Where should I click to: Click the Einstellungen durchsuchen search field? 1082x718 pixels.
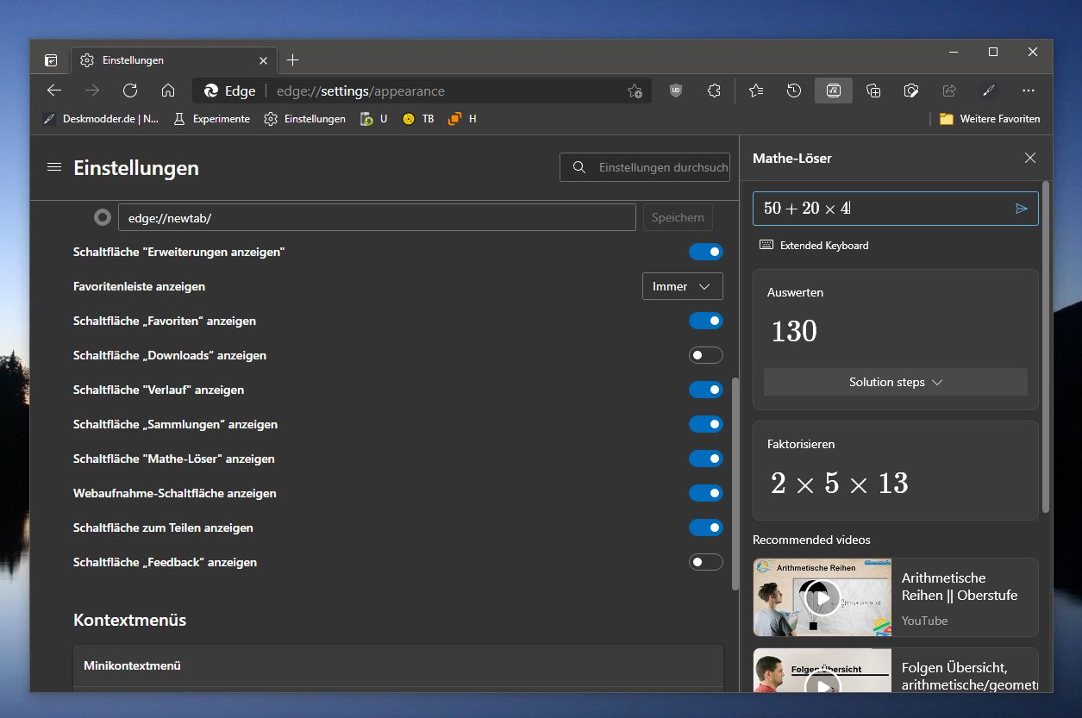pos(645,167)
